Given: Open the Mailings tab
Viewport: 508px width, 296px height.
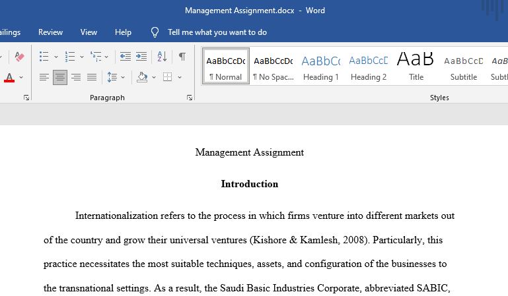Looking at the screenshot, I should click(10, 32).
